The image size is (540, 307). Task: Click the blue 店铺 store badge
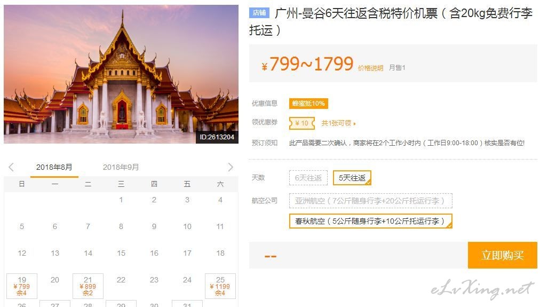[259, 13]
